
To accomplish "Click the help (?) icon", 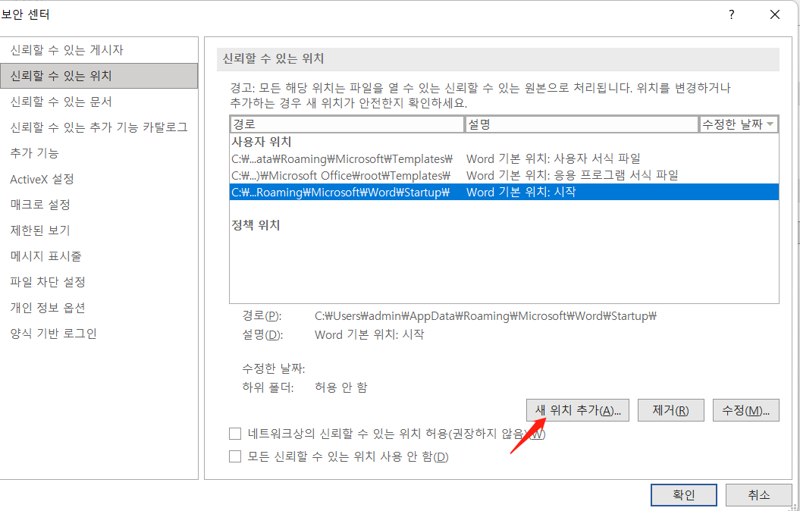I will tap(730, 14).
